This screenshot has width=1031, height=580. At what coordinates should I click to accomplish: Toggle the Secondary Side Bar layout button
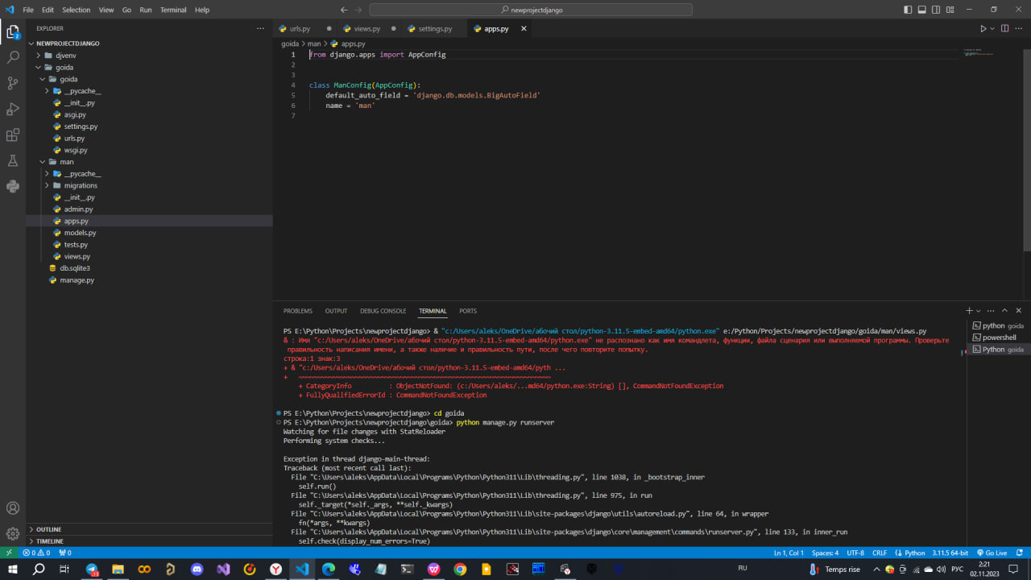tap(936, 10)
